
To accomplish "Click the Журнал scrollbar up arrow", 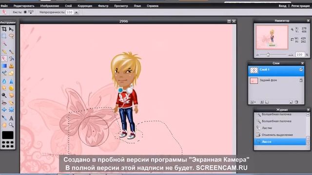I will click(x=308, y=115).
